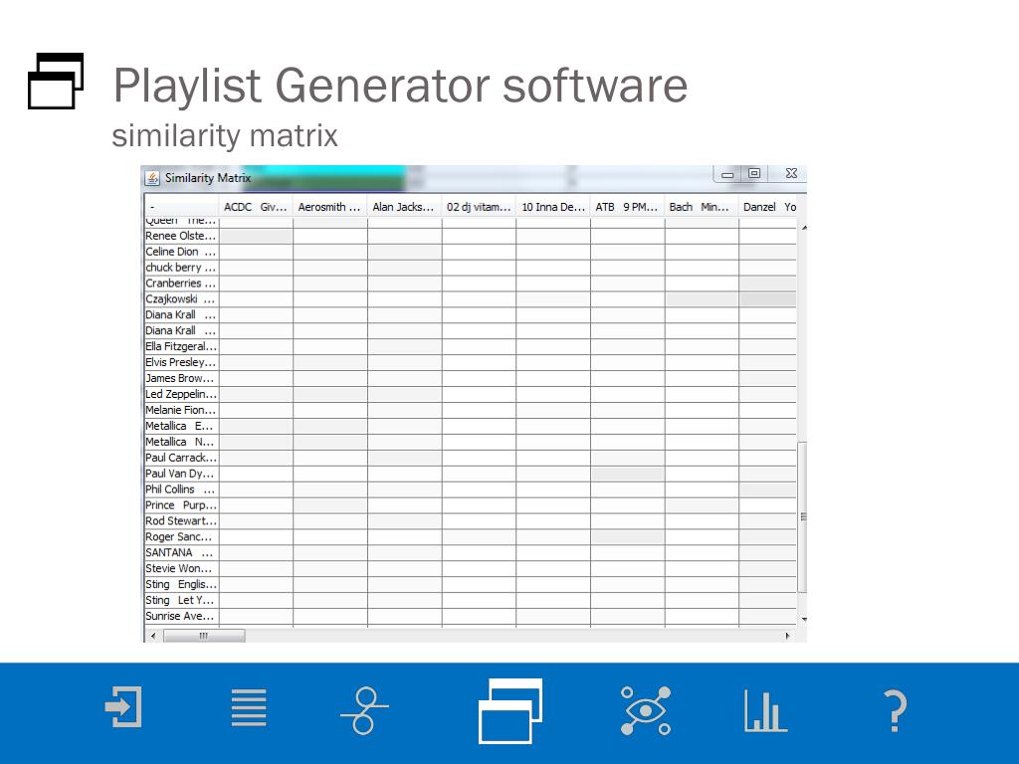Click the horizontal scrollbar thumb
Screen dimensions: 1019x764
click(x=204, y=636)
